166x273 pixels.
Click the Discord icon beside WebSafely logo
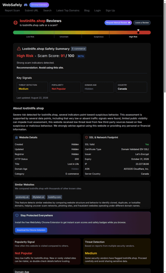click(x=25, y=5)
